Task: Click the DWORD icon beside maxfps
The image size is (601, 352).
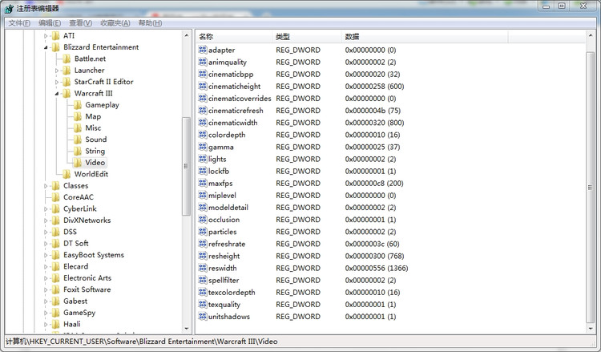Action: [x=203, y=183]
